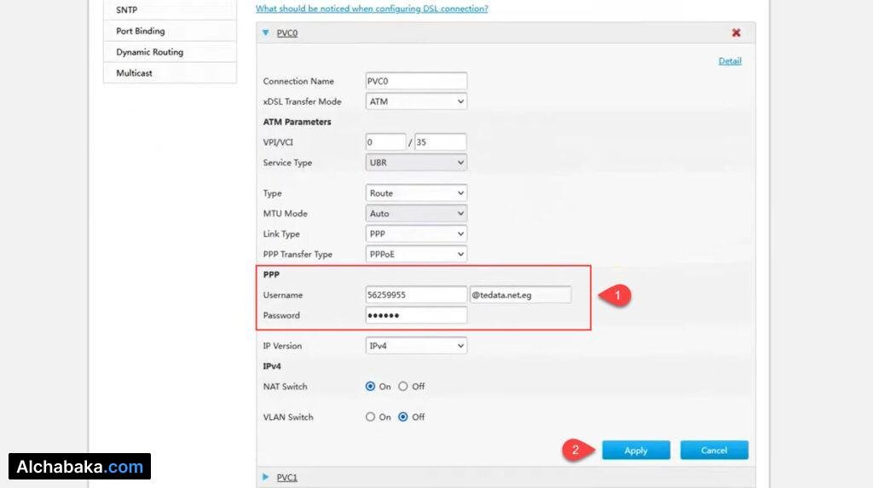
Task: Open the Service Type dropdown
Action: point(416,163)
